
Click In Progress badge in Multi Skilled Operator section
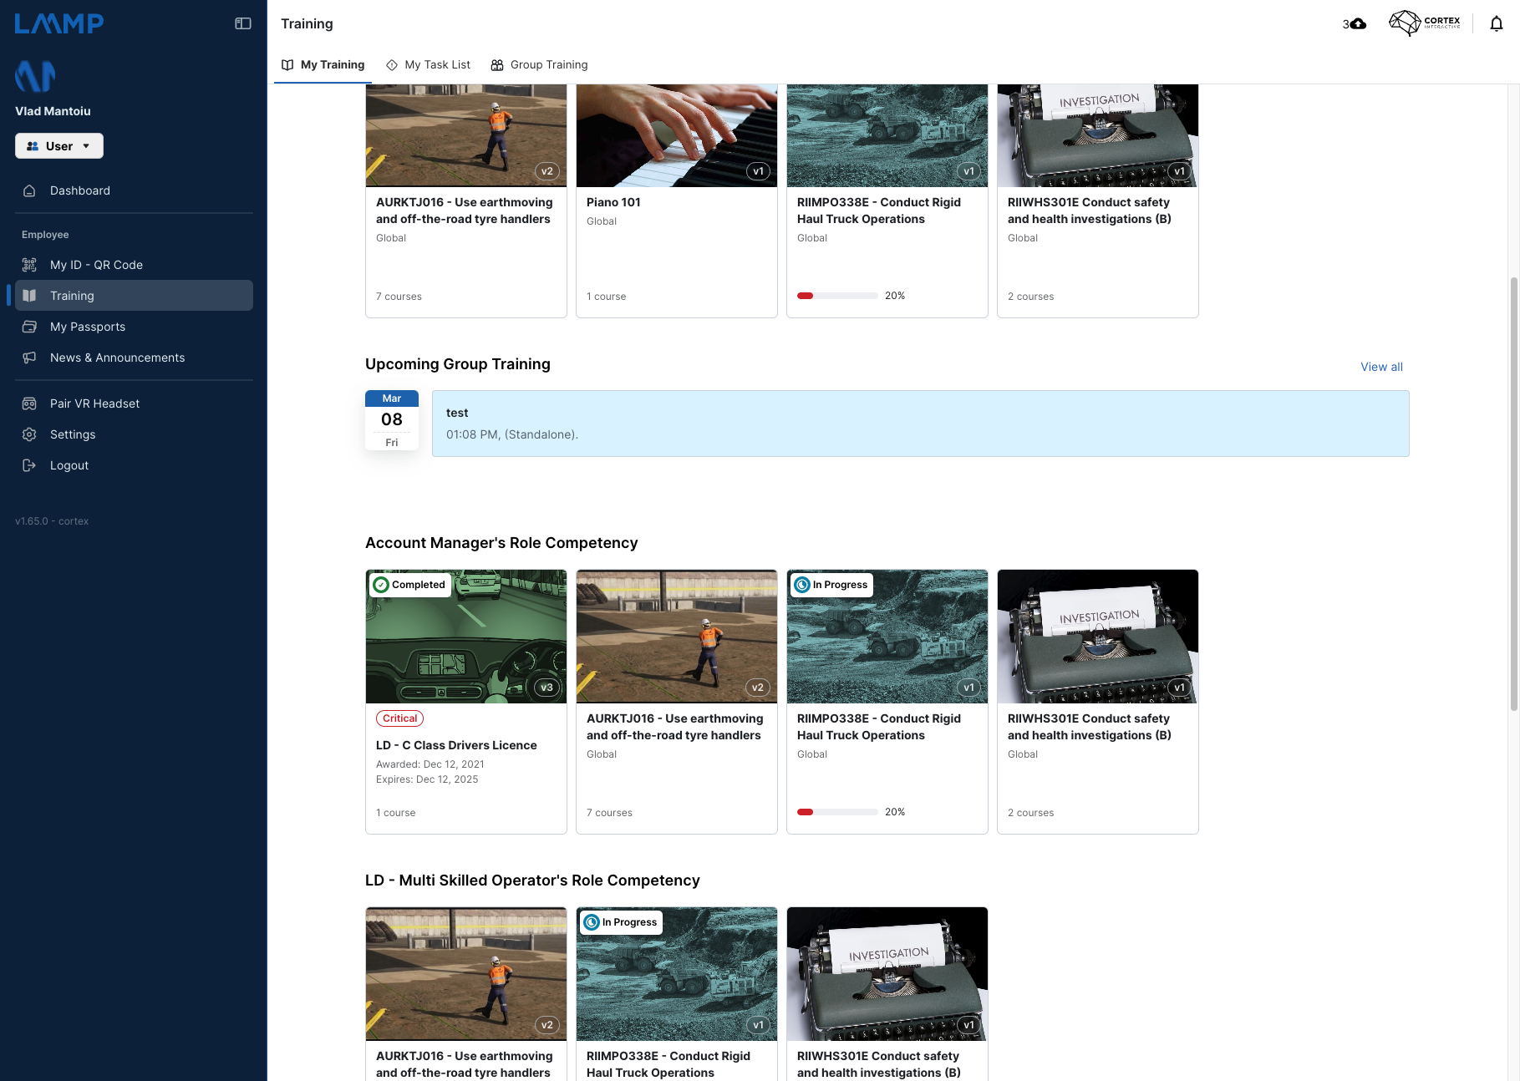(x=621, y=922)
